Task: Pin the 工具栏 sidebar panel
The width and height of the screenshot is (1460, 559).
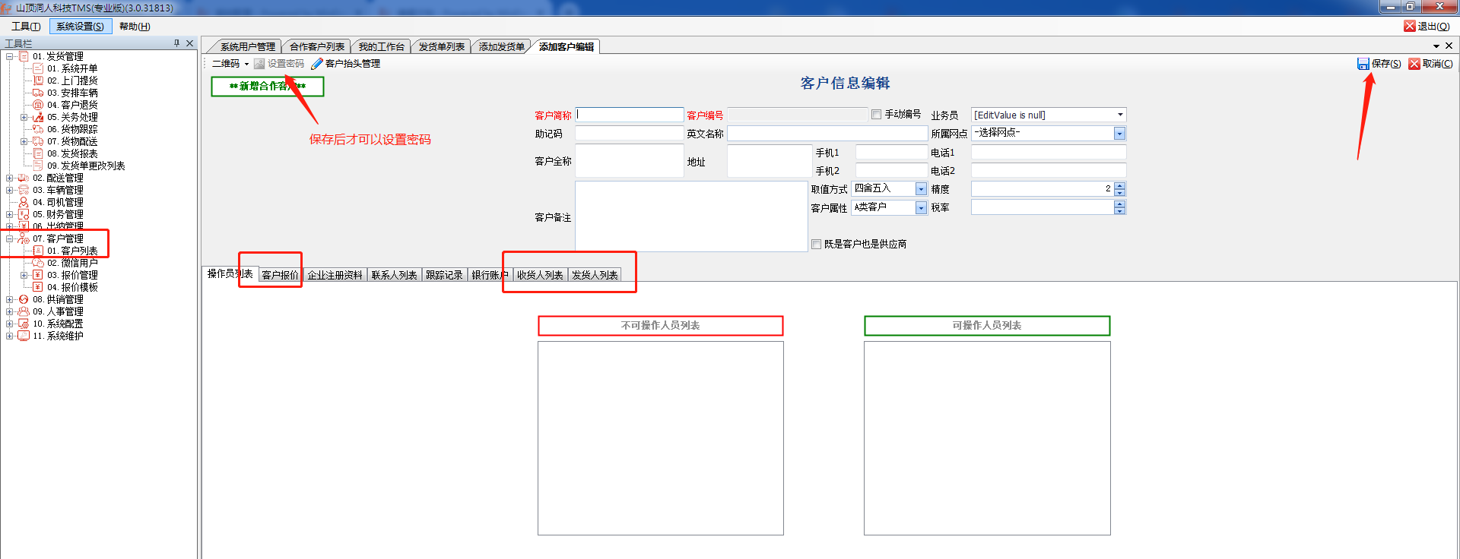Action: [176, 43]
